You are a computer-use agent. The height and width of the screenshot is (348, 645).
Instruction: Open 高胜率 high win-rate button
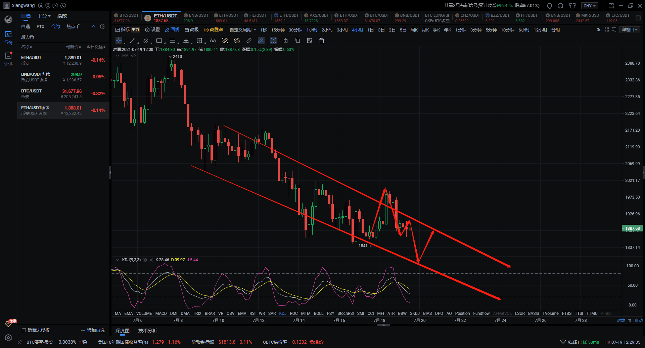pos(214,30)
